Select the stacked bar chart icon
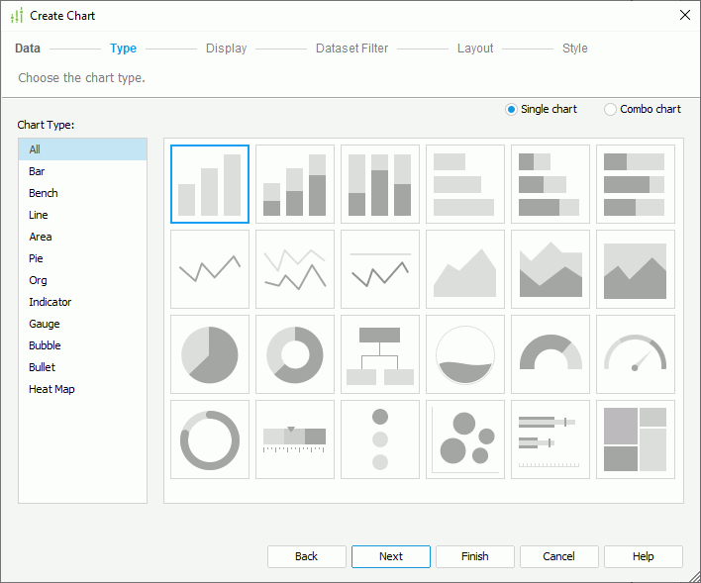701x583 pixels. coord(294,184)
